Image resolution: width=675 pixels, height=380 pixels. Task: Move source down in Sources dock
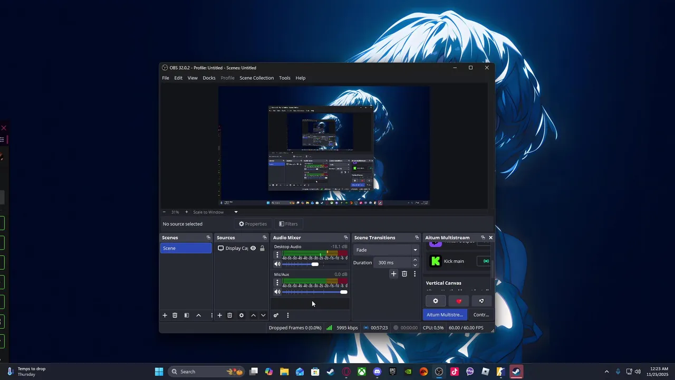(x=263, y=315)
